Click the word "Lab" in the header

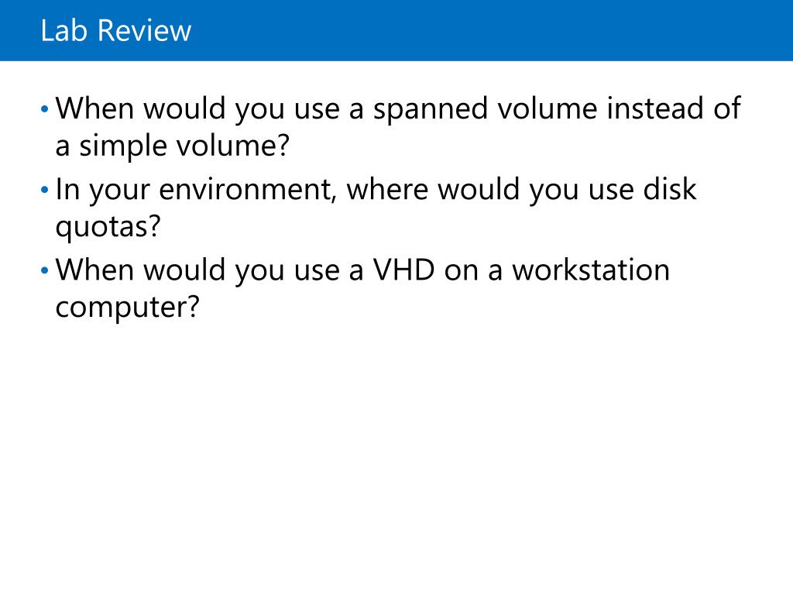tap(64, 30)
